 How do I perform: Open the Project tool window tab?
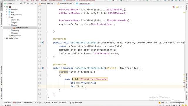[1, 6]
